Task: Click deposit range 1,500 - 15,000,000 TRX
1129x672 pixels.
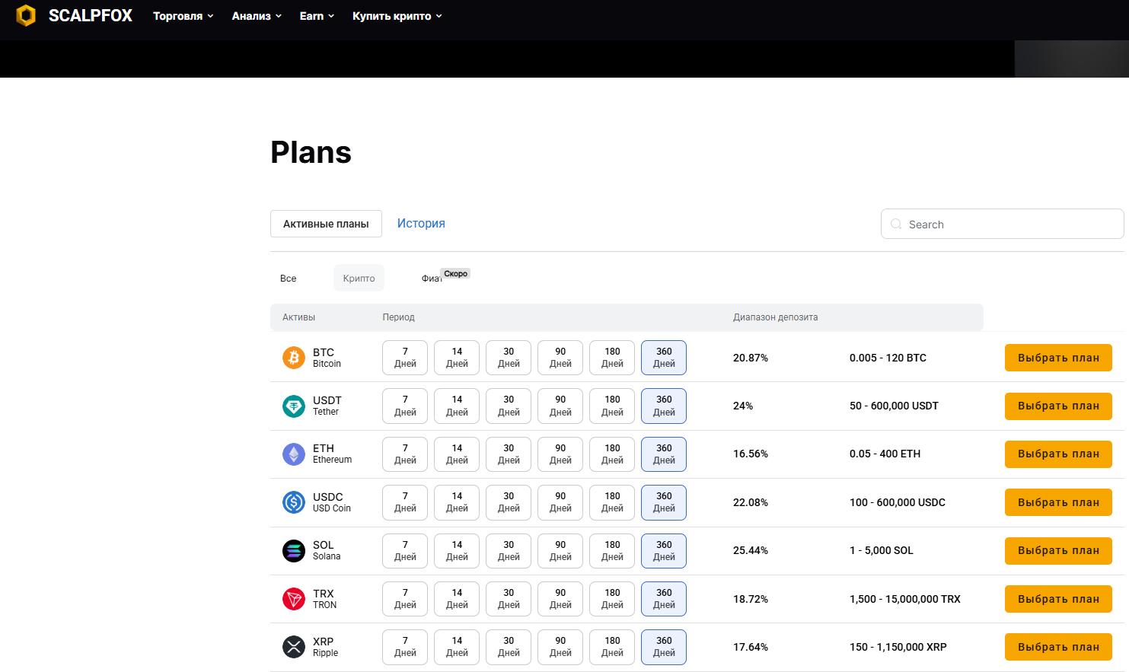Action: click(905, 599)
